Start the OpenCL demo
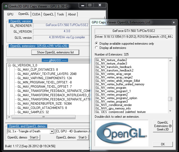The width and height of the screenshot is (179, 152). click(83, 137)
